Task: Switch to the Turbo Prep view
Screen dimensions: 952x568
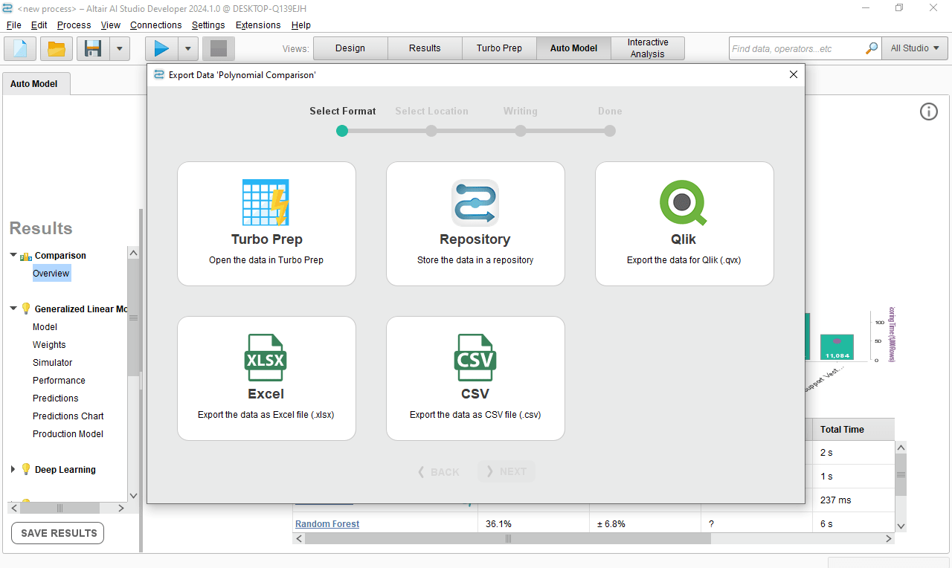Action: (499, 48)
